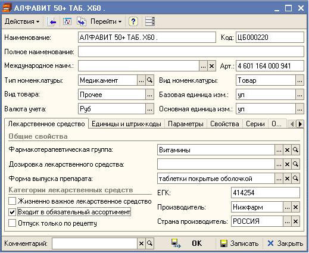
Task: Clear the Форма выпуска препарата value
Action: tap(287, 179)
